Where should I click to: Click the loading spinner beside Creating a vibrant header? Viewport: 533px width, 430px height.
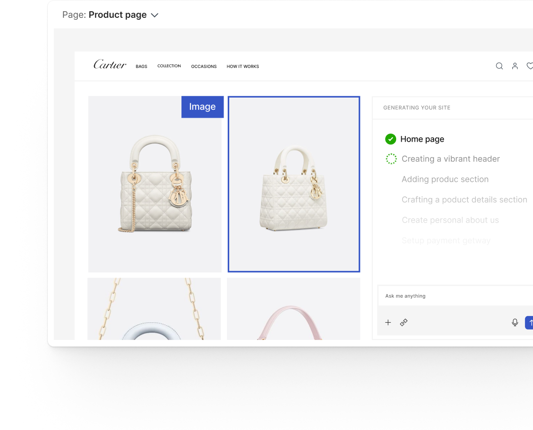[391, 158]
